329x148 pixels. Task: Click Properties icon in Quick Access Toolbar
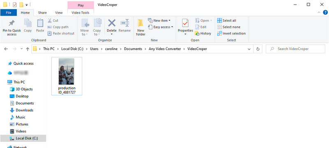click(15, 5)
